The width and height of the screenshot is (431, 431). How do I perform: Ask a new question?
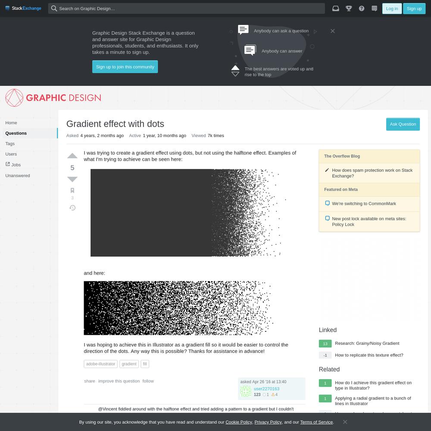point(403,124)
